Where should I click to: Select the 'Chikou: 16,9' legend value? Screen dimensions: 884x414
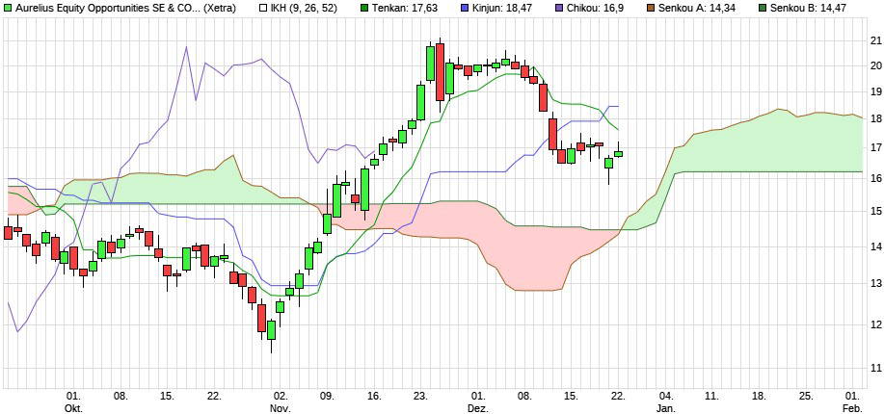pyautogui.click(x=594, y=9)
